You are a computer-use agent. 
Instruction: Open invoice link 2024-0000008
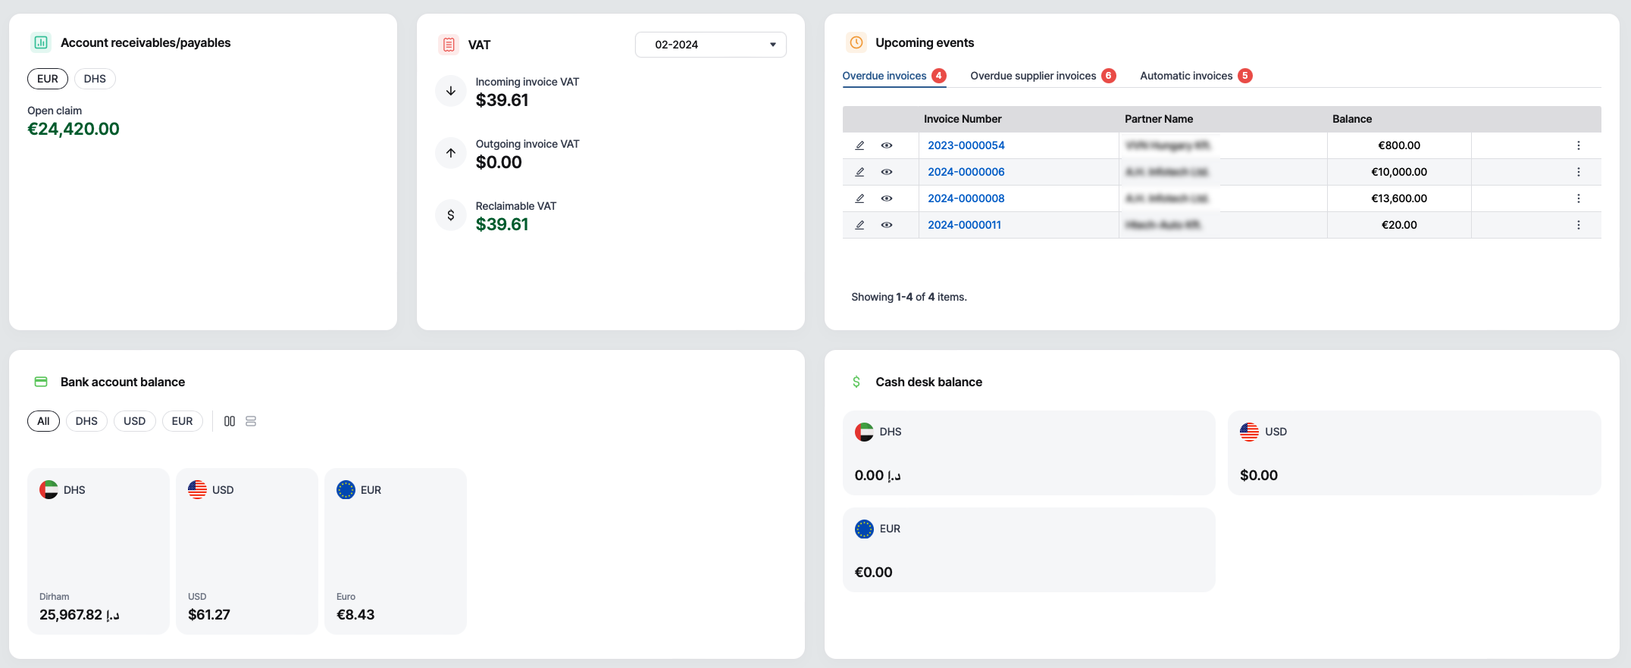point(966,198)
